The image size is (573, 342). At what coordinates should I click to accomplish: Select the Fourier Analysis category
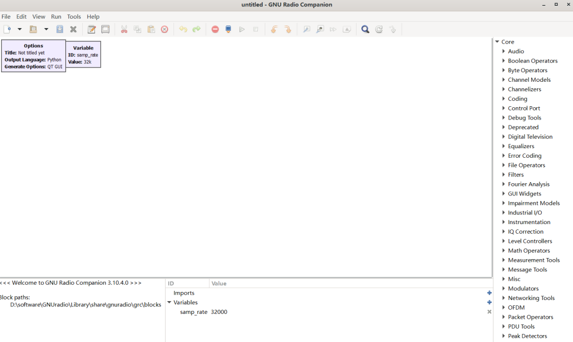click(528, 184)
